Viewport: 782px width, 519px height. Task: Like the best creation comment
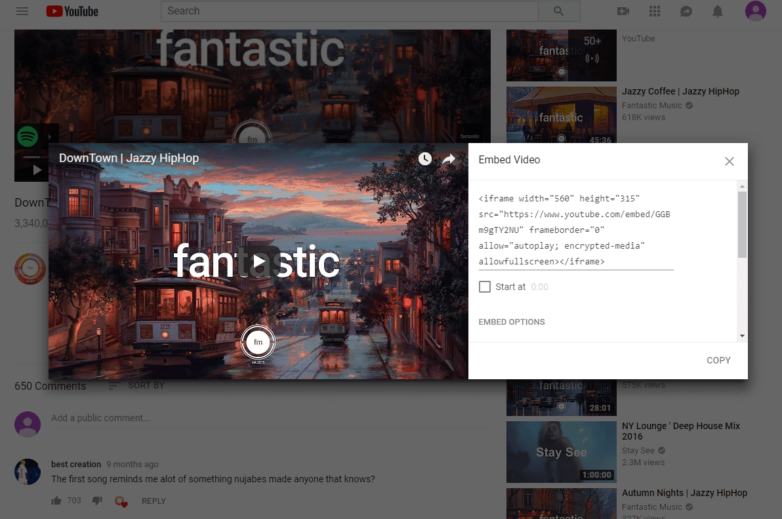click(x=56, y=501)
